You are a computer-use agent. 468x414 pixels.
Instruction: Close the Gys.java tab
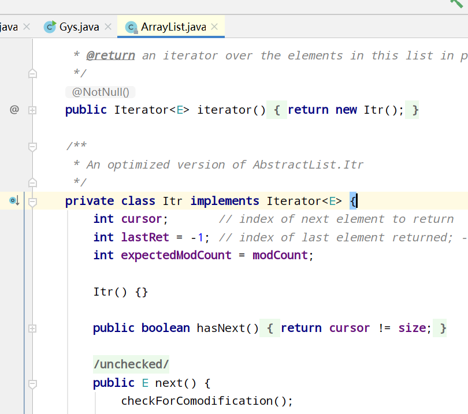click(109, 27)
